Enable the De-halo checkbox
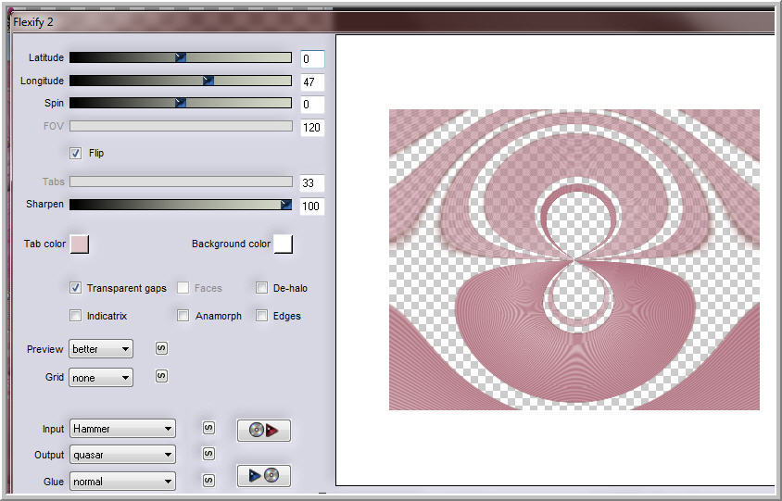Screen dimensions: 782x501 point(261,288)
